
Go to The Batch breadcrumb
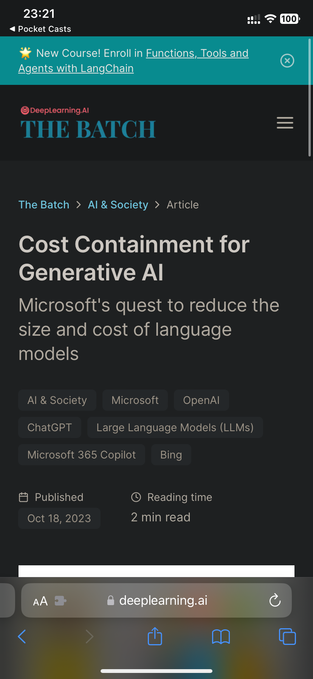pos(44,205)
